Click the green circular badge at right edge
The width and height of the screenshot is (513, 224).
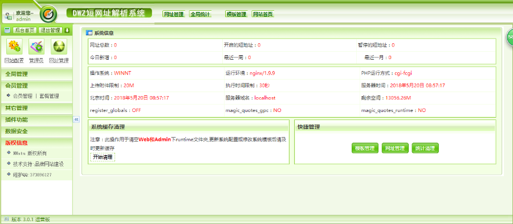point(510,38)
